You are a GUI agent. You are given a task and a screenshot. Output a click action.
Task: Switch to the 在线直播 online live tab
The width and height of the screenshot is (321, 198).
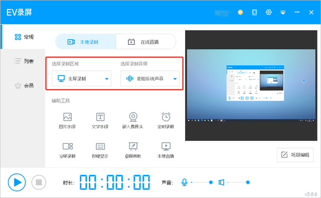click(x=146, y=42)
